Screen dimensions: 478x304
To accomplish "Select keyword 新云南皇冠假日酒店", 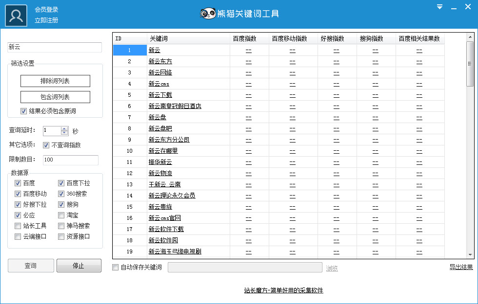I will (175, 107).
